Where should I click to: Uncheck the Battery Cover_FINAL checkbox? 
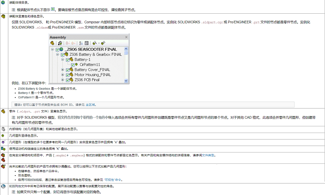point(67,70)
